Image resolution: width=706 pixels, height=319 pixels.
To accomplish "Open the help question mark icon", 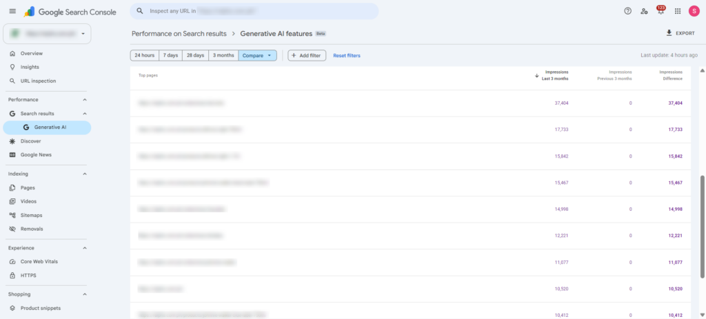I will (627, 11).
